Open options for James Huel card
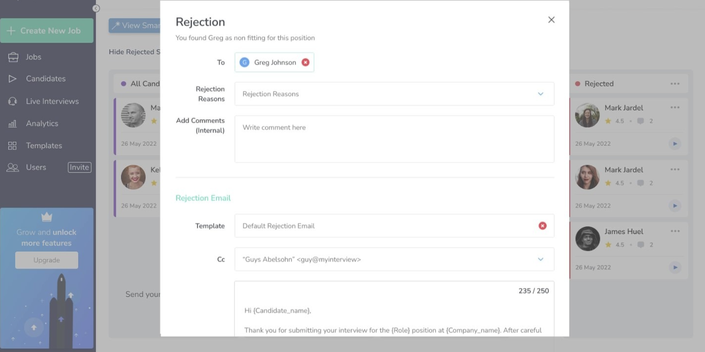The height and width of the screenshot is (352, 705). click(x=674, y=231)
